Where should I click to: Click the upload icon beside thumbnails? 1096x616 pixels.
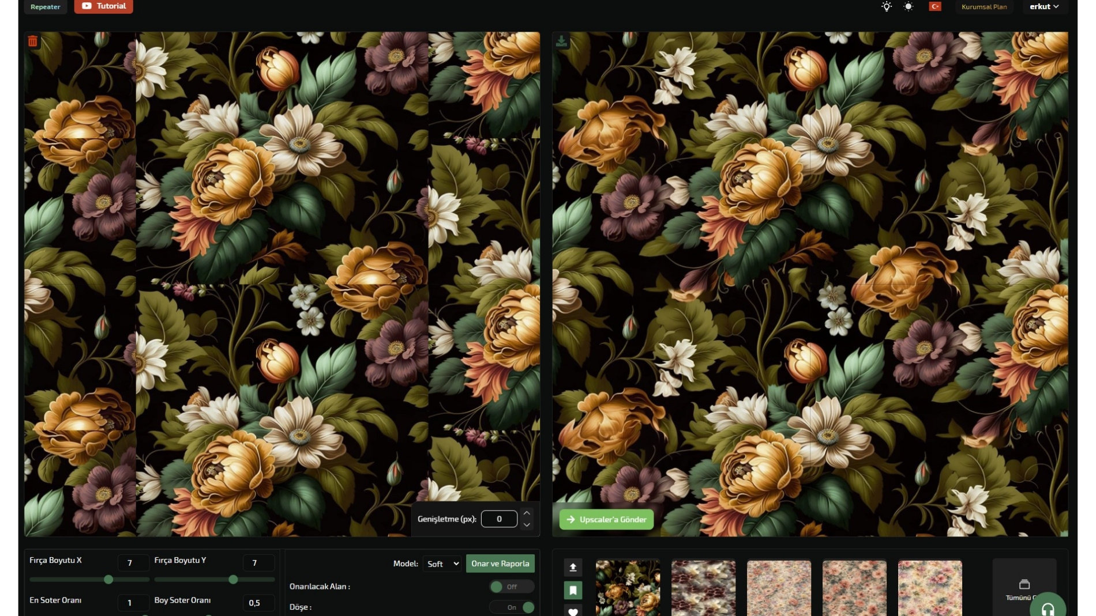click(x=573, y=567)
